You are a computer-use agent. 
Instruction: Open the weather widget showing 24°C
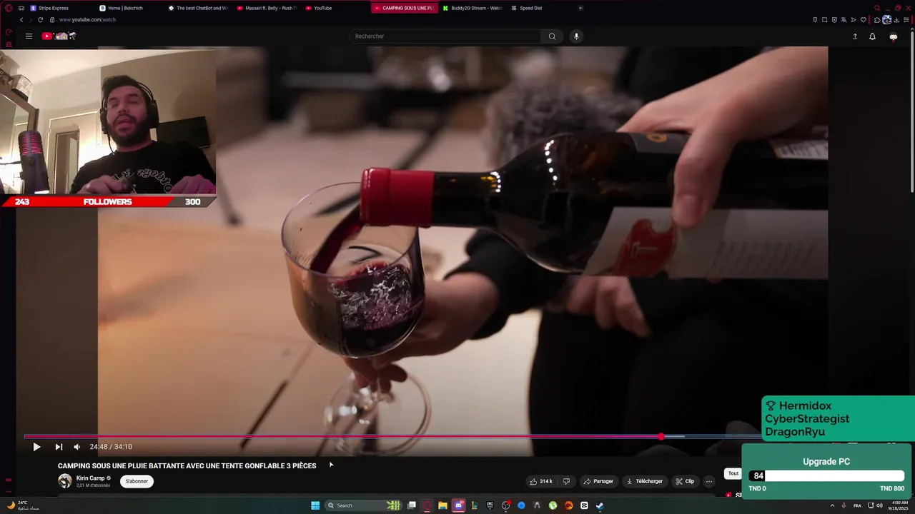(23, 505)
